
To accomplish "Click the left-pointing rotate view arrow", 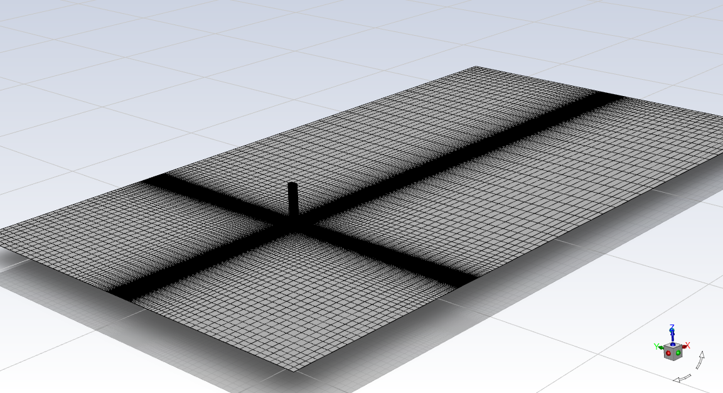I will pyautogui.click(x=682, y=378).
